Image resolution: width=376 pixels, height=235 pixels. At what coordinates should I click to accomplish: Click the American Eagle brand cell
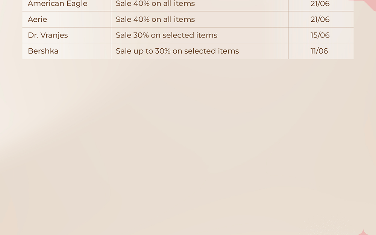[x=67, y=5]
